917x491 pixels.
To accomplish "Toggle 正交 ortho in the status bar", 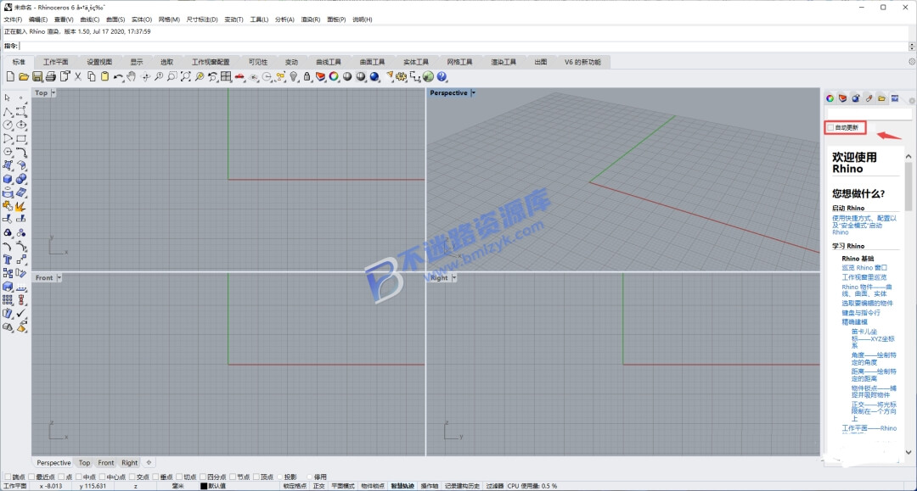I will tap(318, 486).
